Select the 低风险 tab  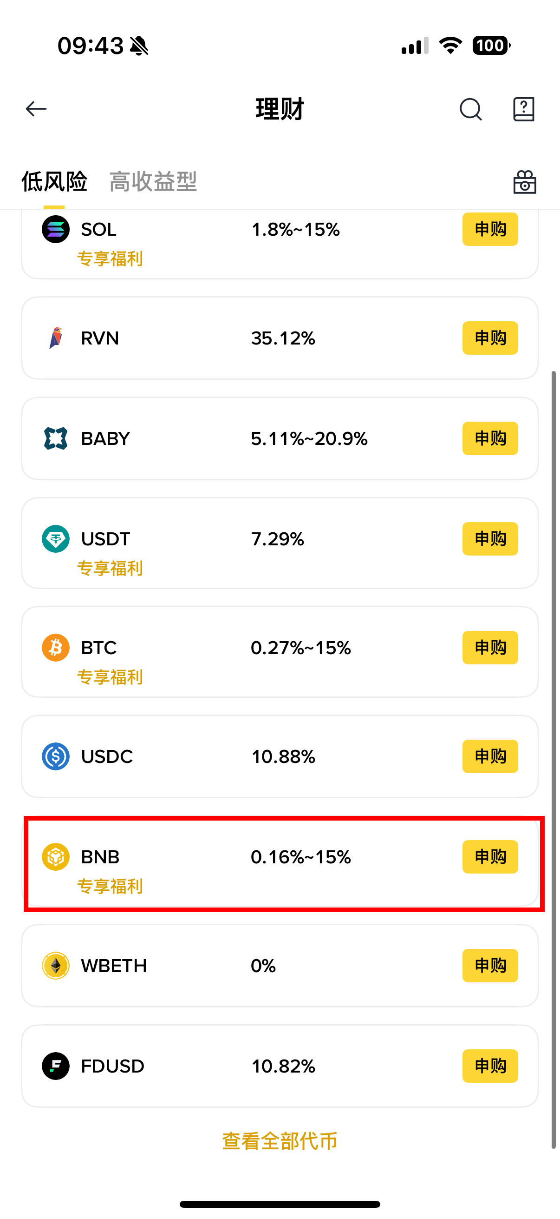point(54,182)
